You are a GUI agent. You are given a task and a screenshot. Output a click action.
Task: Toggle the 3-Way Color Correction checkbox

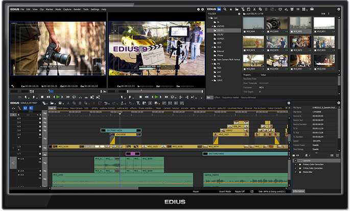pyautogui.click(x=296, y=169)
